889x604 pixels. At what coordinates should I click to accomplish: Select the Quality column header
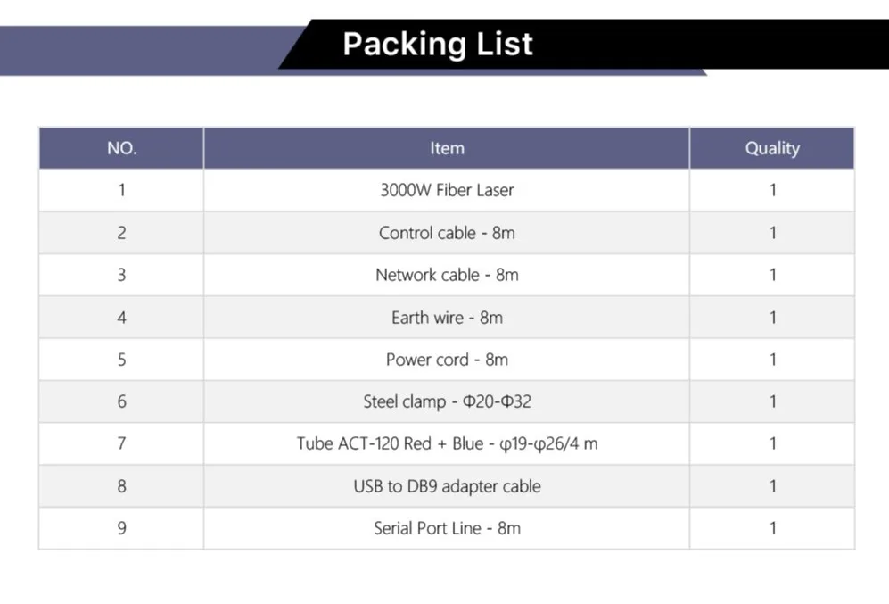(772, 148)
